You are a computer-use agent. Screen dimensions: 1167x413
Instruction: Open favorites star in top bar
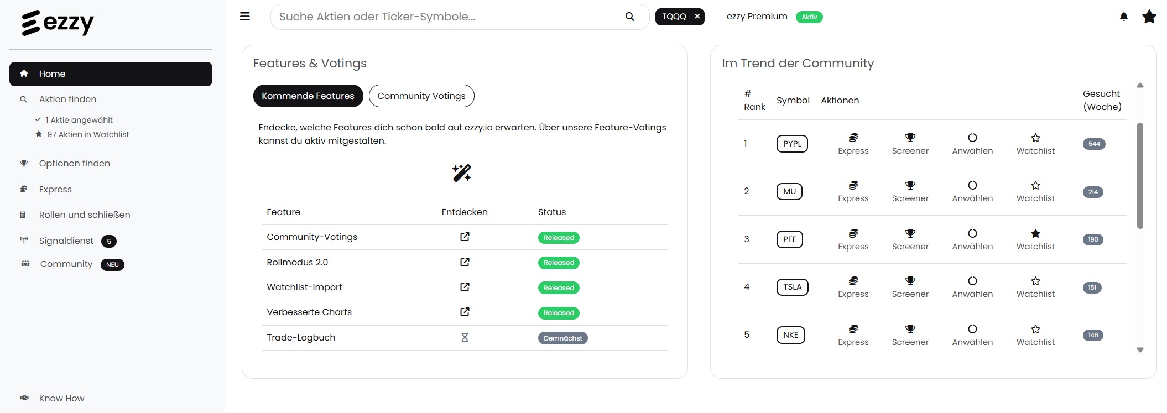(1149, 17)
